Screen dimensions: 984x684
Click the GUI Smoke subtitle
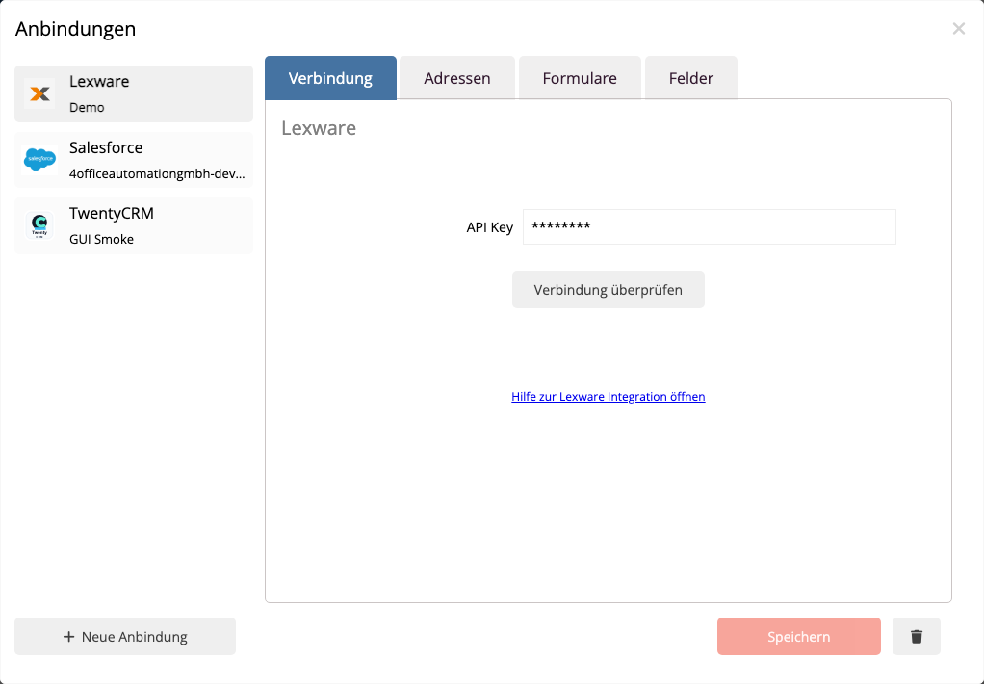coord(102,239)
